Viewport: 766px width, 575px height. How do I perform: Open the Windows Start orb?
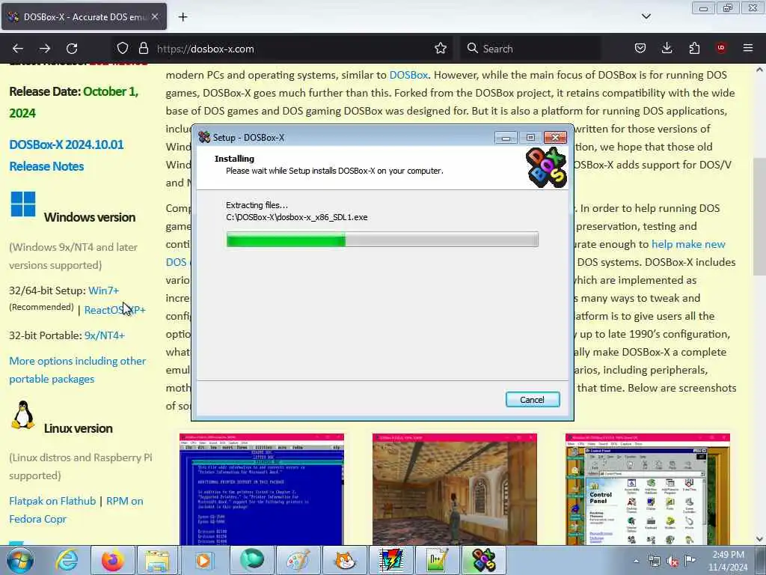pyautogui.click(x=20, y=560)
